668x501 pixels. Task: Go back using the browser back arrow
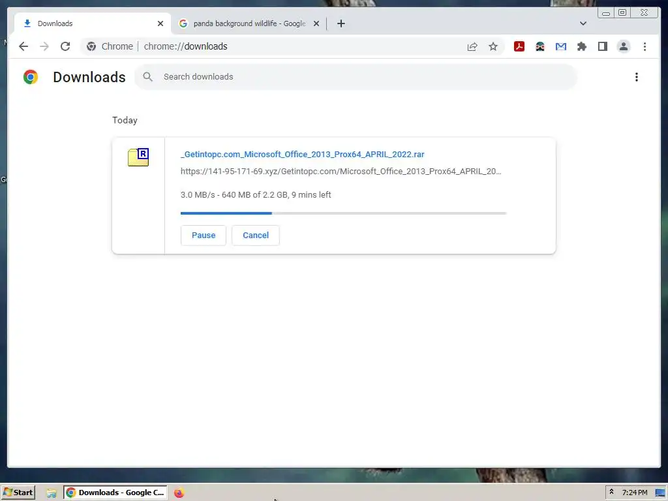point(23,46)
